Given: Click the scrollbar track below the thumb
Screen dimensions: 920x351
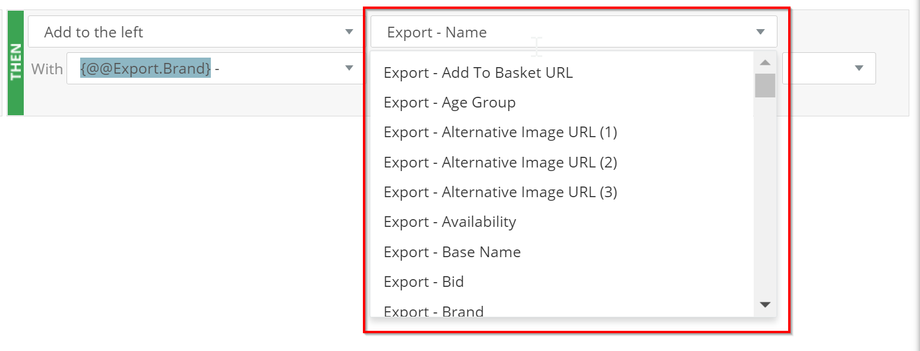Looking at the screenshot, I should pyautogui.click(x=765, y=196).
